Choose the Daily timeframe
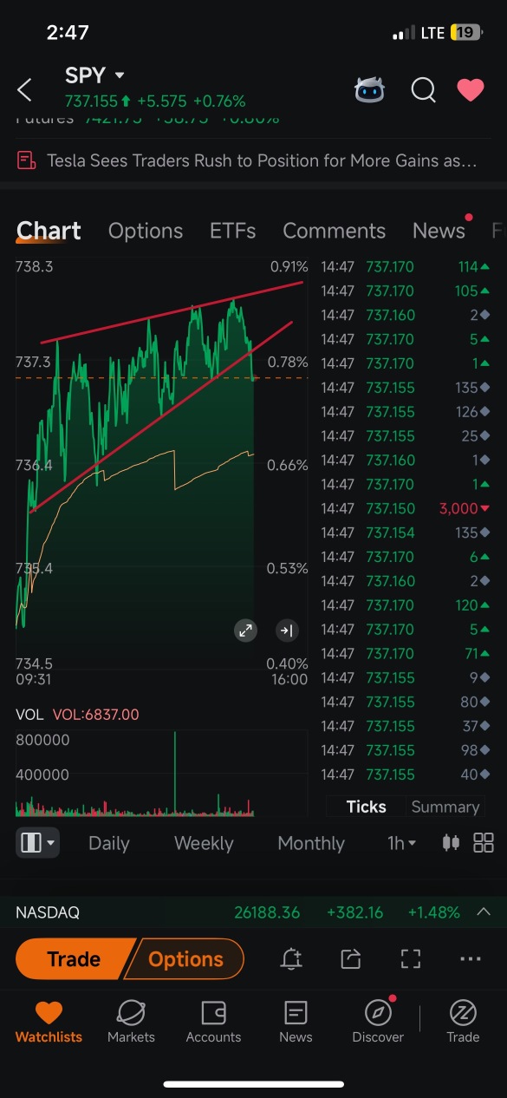 coord(108,843)
